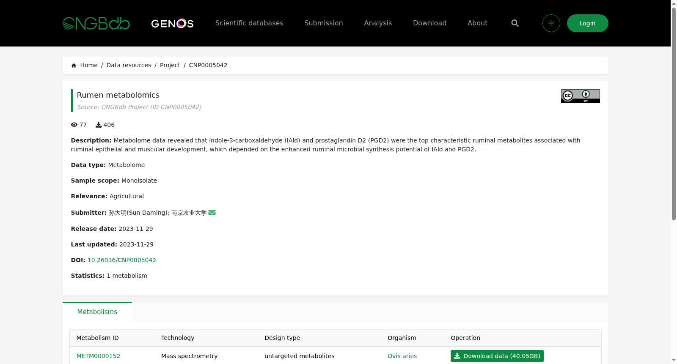Click the search magnifier icon
Image resolution: width=677 pixels, height=364 pixels.
pyautogui.click(x=515, y=23)
